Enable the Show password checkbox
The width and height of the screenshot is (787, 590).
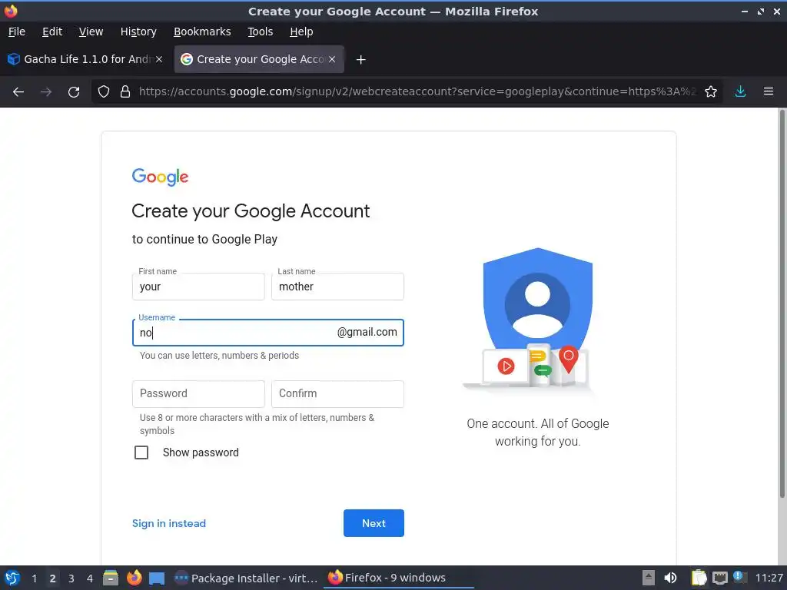tap(141, 452)
